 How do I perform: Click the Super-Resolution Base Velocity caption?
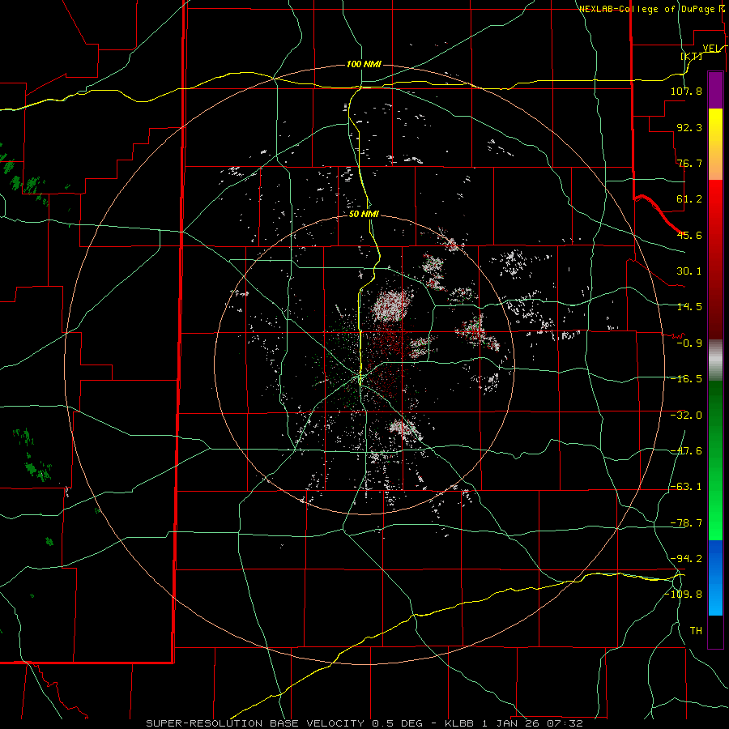(x=364, y=723)
